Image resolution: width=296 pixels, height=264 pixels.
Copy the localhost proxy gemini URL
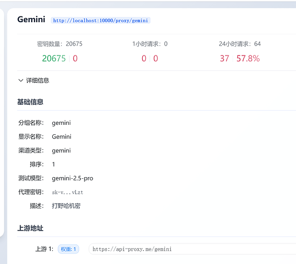pos(100,21)
